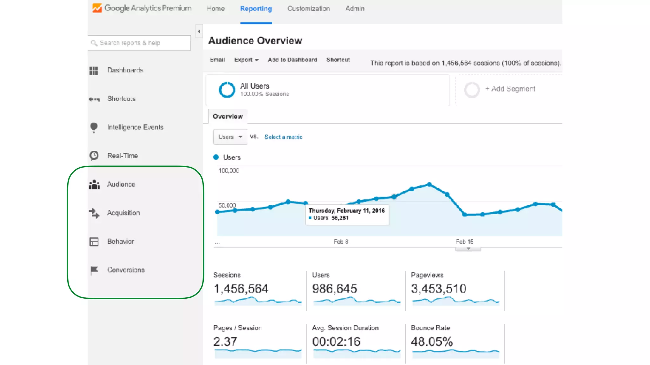Image resolution: width=650 pixels, height=365 pixels.
Task: Click the Google Analytics logo icon
Action: (x=97, y=8)
